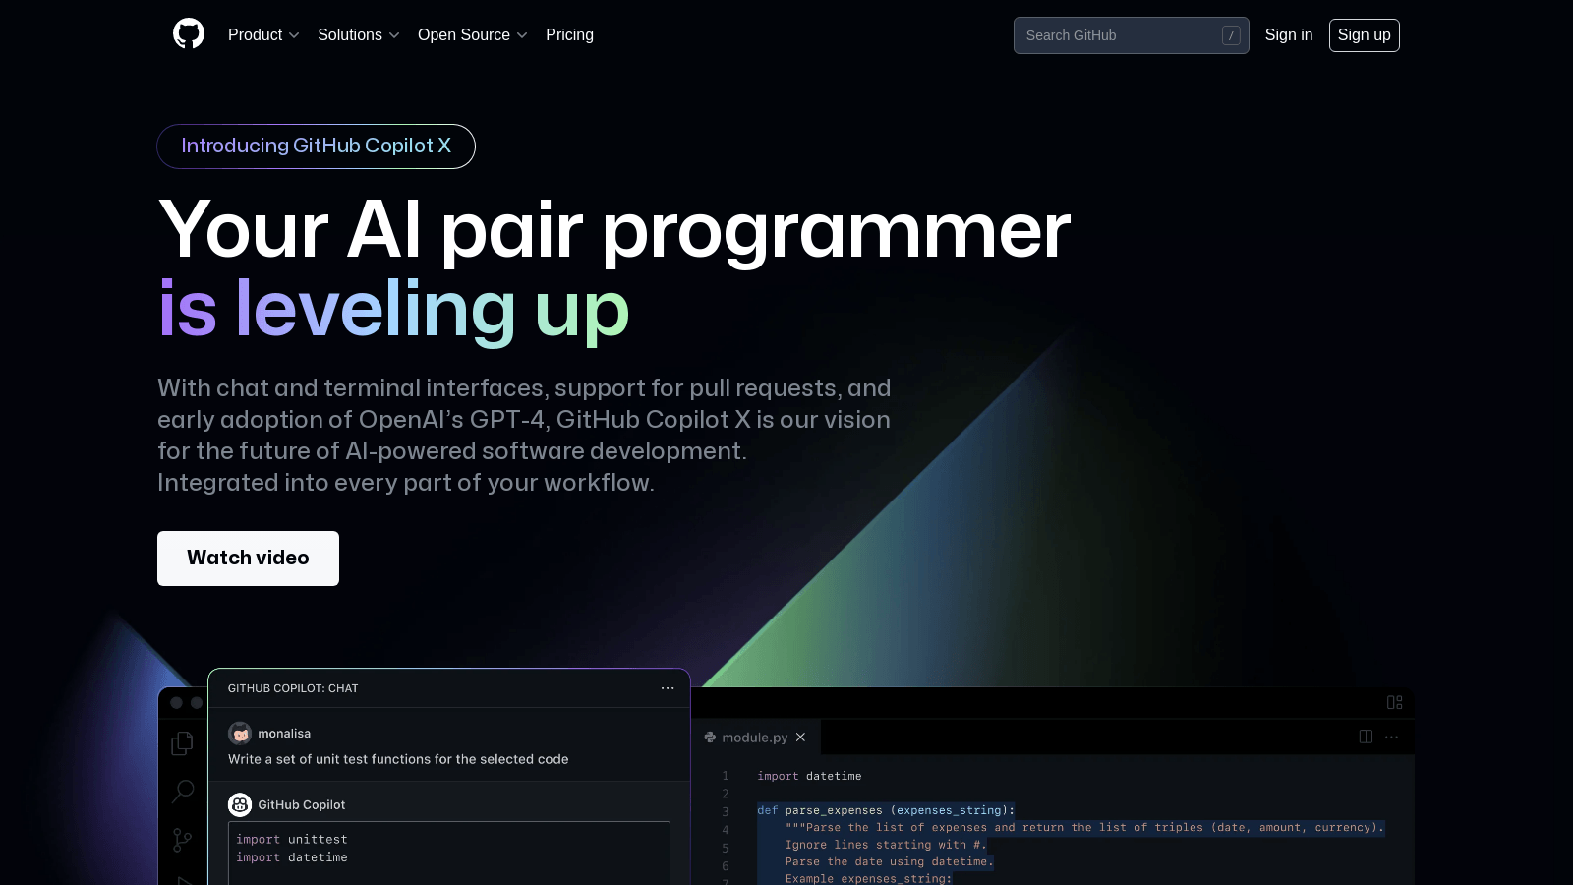Click the 'def parse_expenses (expenses_string):' line

(886, 810)
